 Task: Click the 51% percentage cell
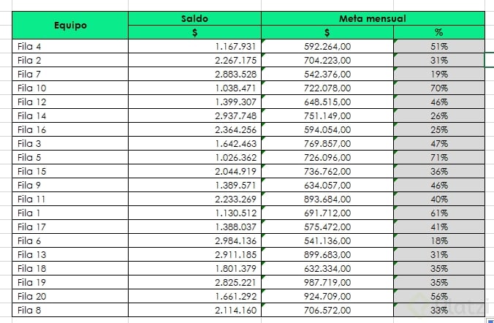click(x=438, y=46)
